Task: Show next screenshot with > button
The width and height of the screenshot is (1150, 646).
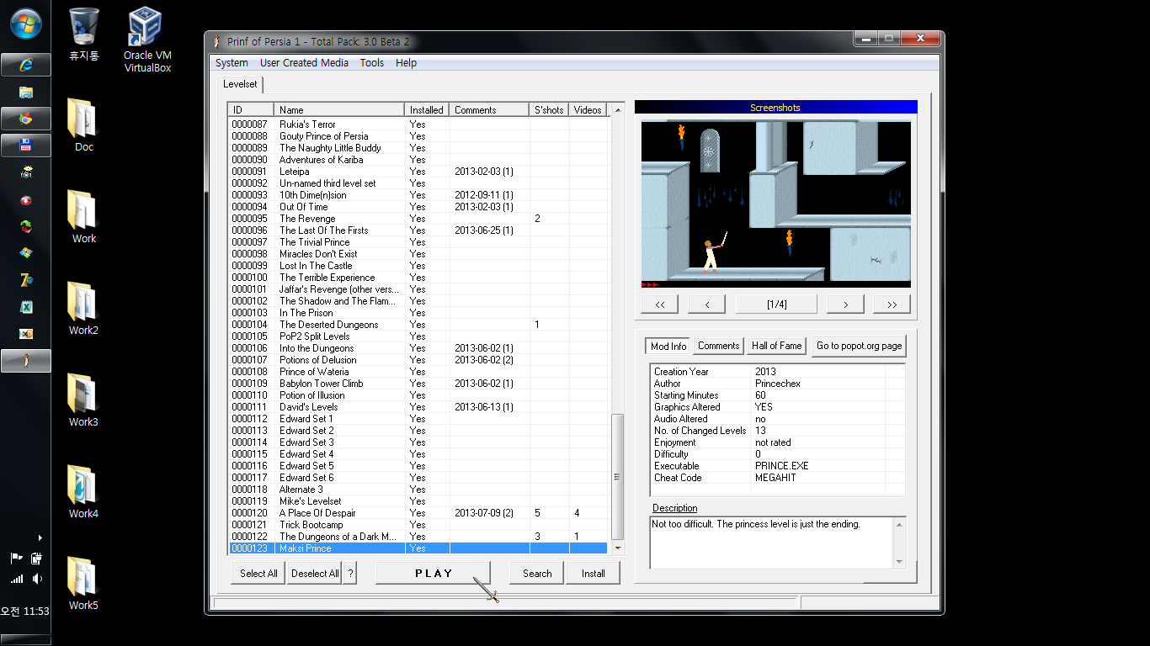Action: (x=845, y=304)
